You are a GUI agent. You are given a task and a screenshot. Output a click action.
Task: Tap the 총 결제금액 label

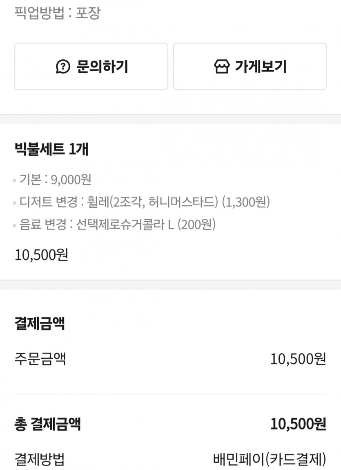47,424
